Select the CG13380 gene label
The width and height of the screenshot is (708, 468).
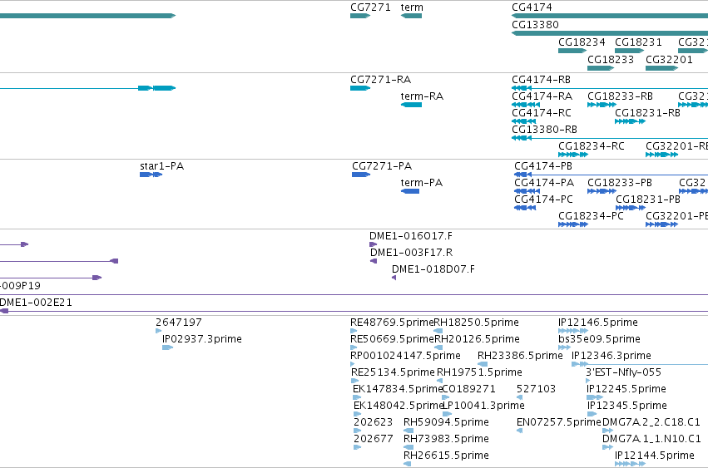pyautogui.click(x=535, y=25)
